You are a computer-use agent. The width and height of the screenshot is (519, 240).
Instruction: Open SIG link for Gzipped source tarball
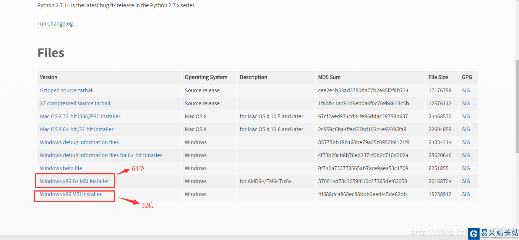point(466,90)
